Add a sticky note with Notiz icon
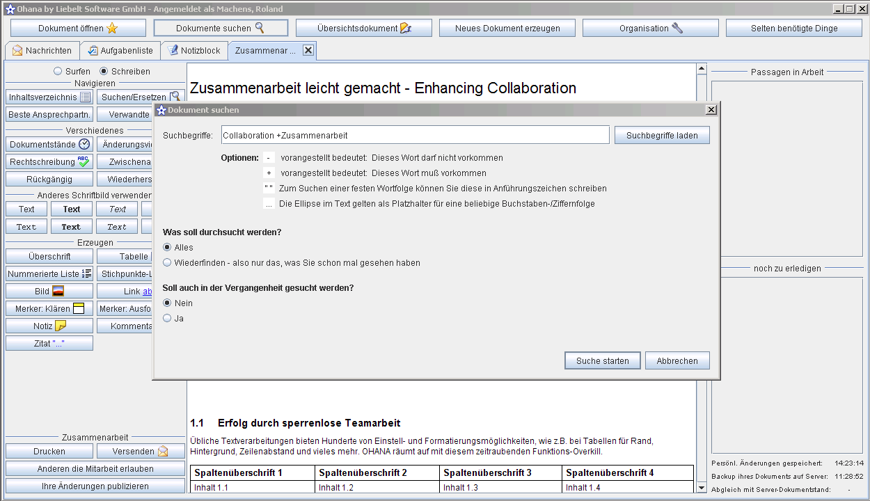870x501 pixels. pos(61,326)
